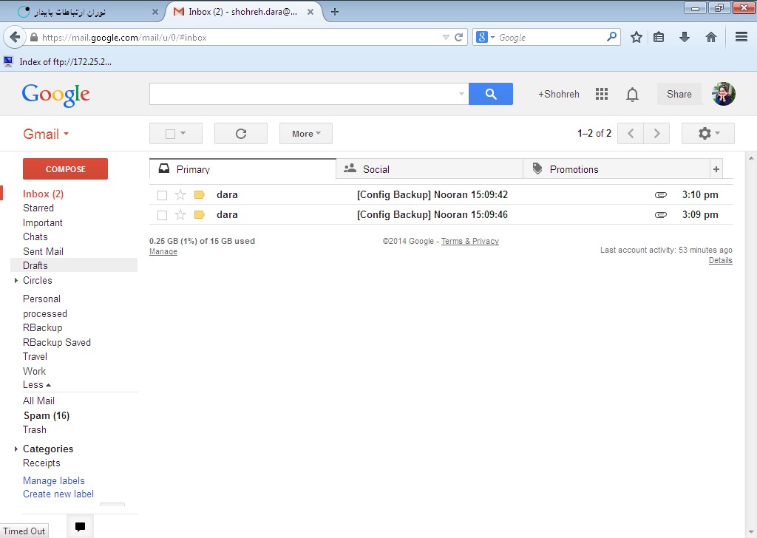Open the profile avatar picture
Viewport: 757px width, 538px height.
click(723, 94)
